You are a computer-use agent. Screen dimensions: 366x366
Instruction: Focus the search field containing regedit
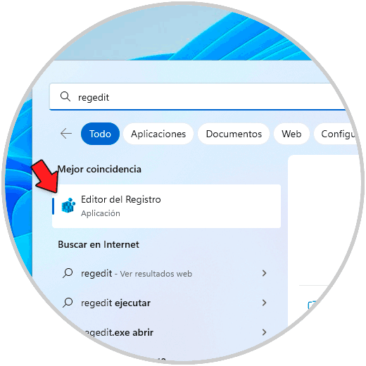197,96
